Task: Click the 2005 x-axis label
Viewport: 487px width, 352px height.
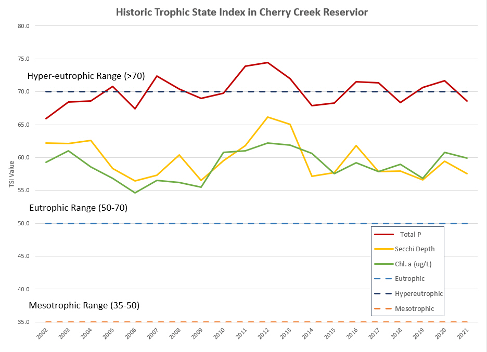Action: click(109, 333)
